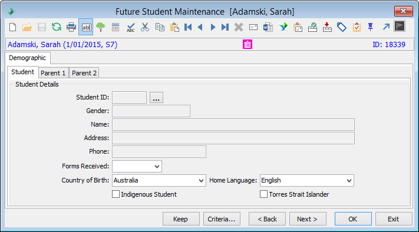Click the orange checklist clipboard icon
The width and height of the screenshot is (419, 232).
[x=357, y=27]
